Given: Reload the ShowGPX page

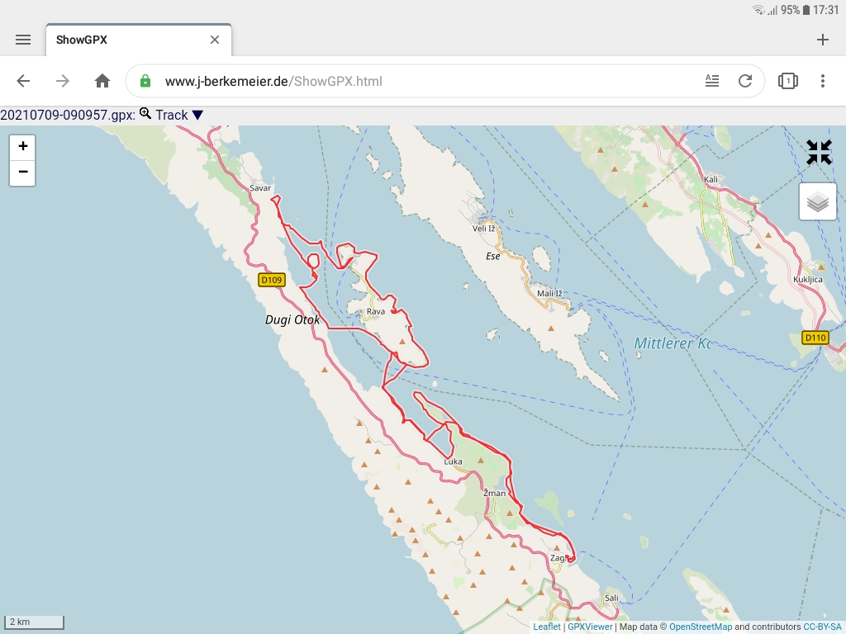Looking at the screenshot, I should point(745,81).
